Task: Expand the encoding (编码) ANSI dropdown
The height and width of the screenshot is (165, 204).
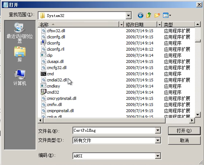Action: (x=158, y=156)
